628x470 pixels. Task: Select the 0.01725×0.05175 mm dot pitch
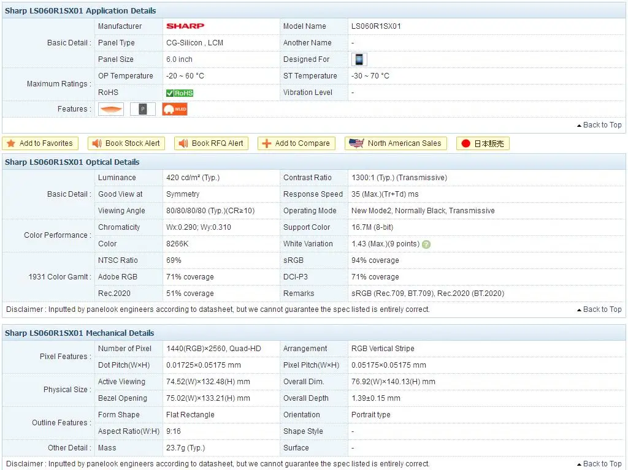pyautogui.click(x=204, y=365)
